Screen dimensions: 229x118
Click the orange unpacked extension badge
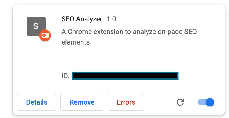pos(45,35)
